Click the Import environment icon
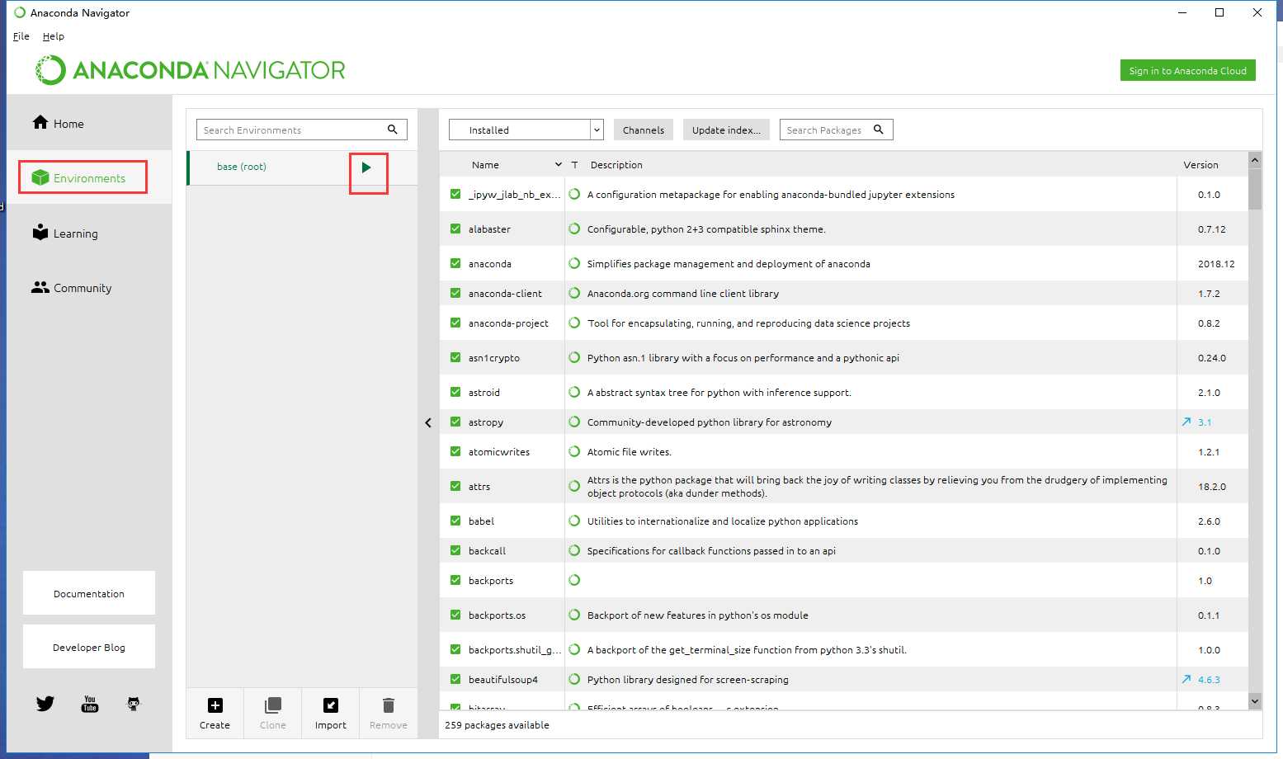1283x759 pixels. coord(331,705)
